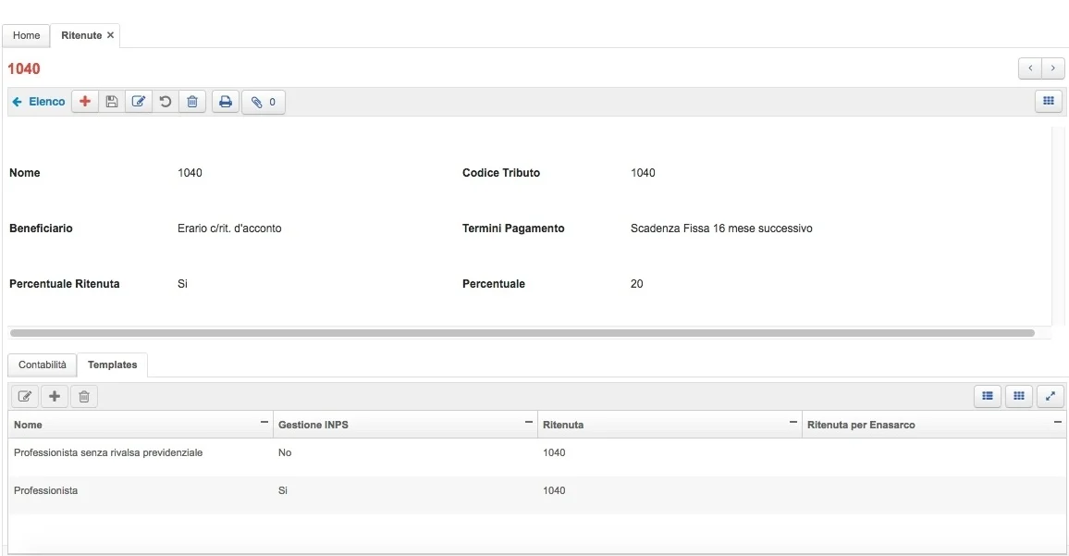Collapse the Nome column with its minus icon
Image resolution: width=1069 pixels, height=556 pixels.
click(264, 422)
